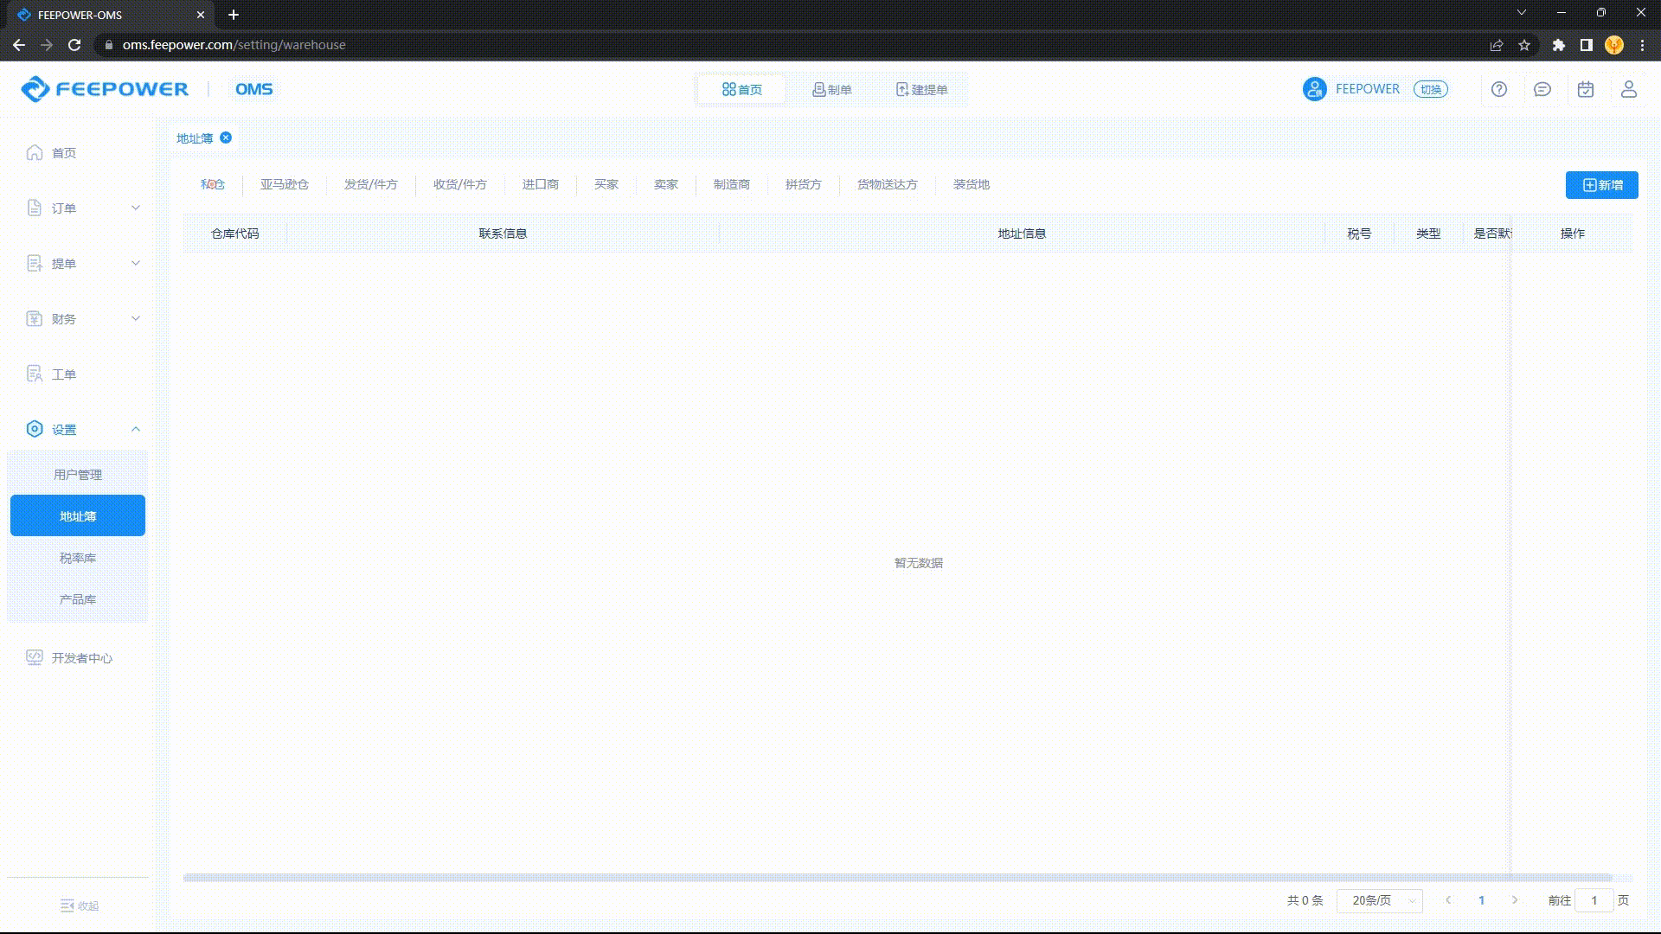Image resolution: width=1661 pixels, height=934 pixels.
Task: Click the 联系信息 column header
Action: click(503, 233)
